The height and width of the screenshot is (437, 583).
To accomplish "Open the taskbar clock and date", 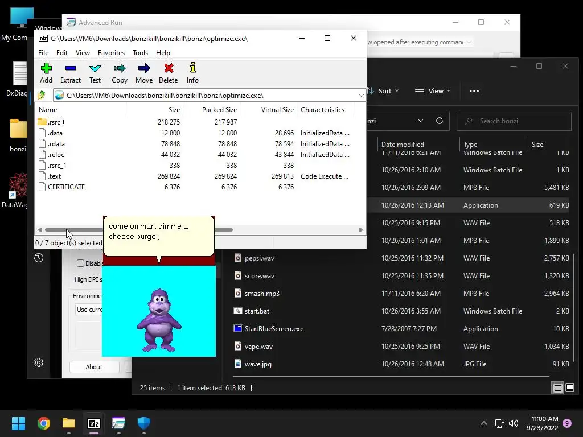I will tap(543, 423).
